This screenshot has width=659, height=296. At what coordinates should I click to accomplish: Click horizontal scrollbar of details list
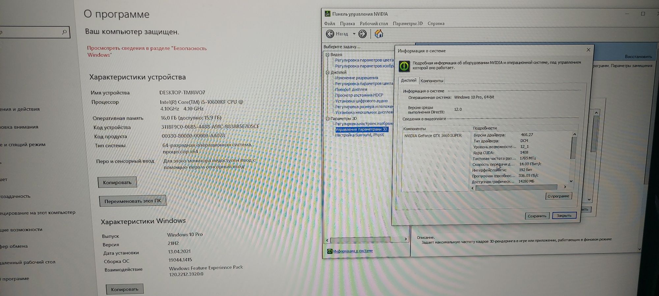[516, 187]
